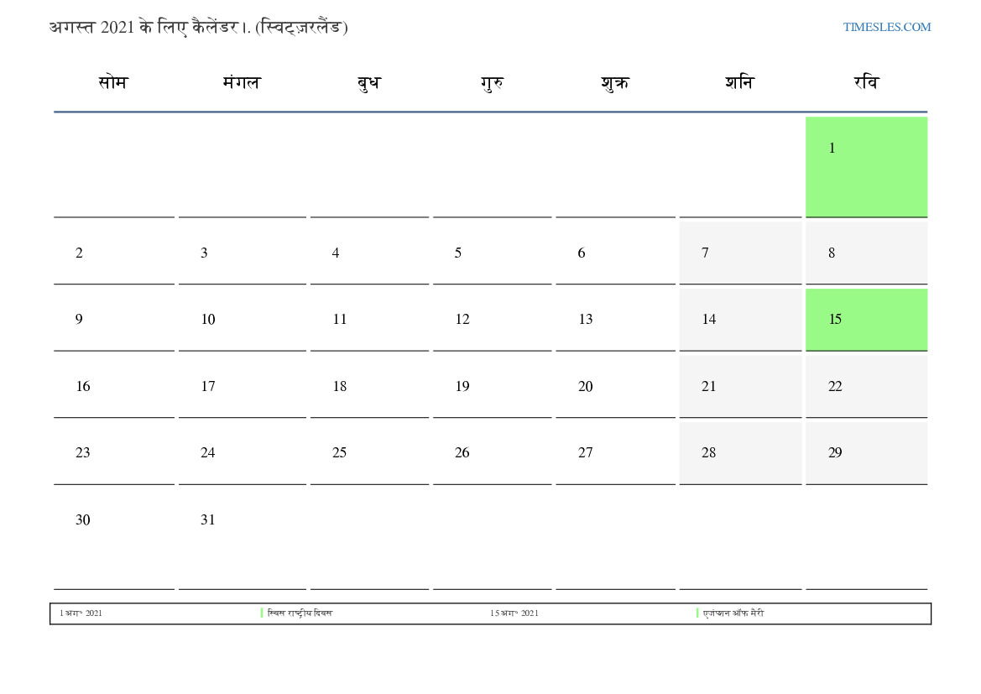The height and width of the screenshot is (694, 981).
Task: Click the गुरु weekday header
Action: [492, 82]
